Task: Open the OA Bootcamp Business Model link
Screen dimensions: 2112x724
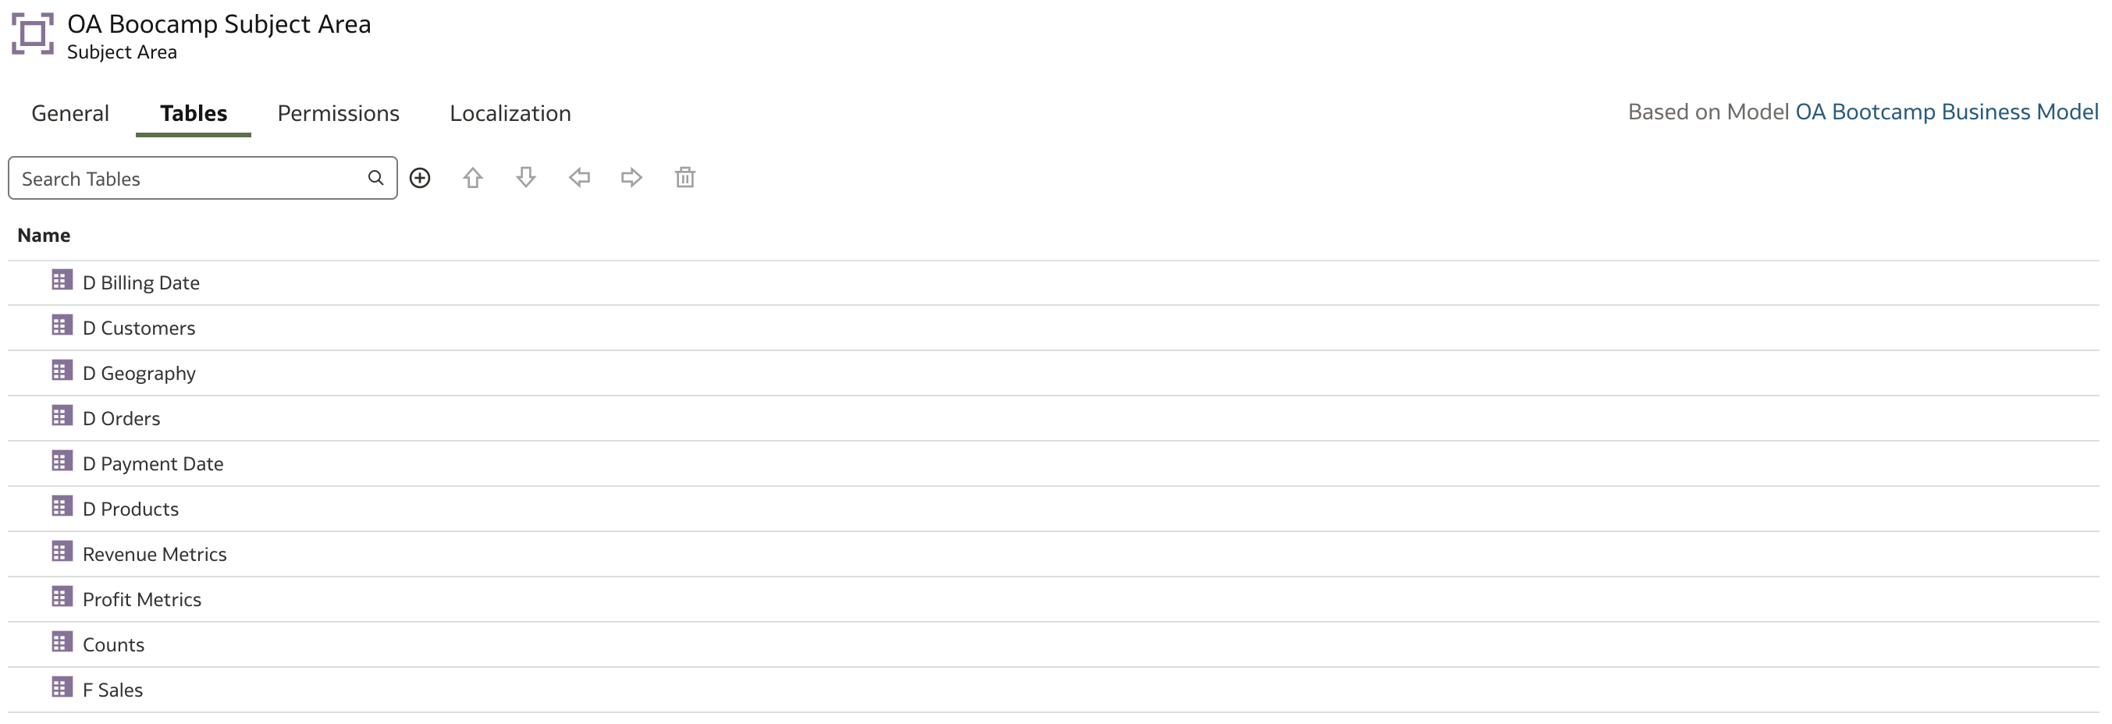Action: 1947,112
